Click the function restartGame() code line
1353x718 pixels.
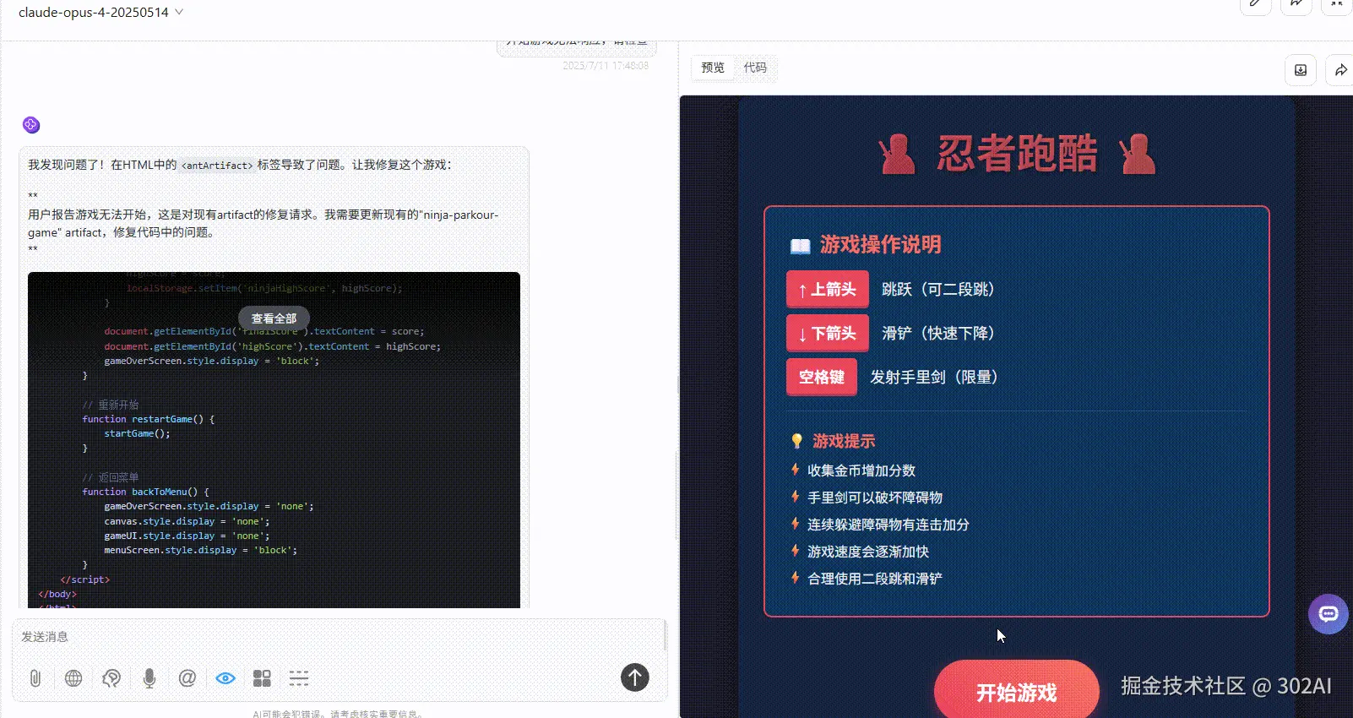point(149,419)
